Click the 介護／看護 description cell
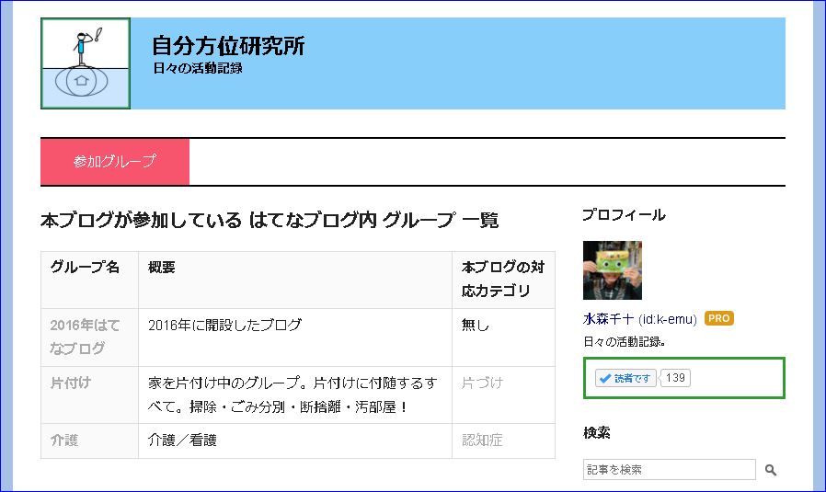The image size is (826, 492). (x=295, y=441)
